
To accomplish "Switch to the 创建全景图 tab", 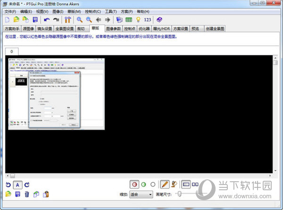I will pos(215,29).
